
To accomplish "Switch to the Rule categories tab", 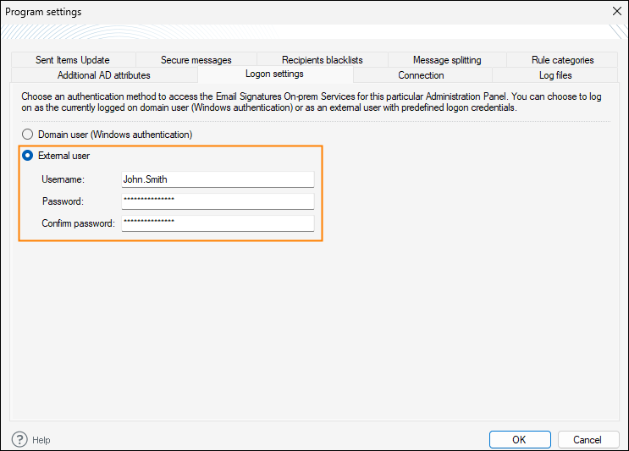I will pos(562,60).
